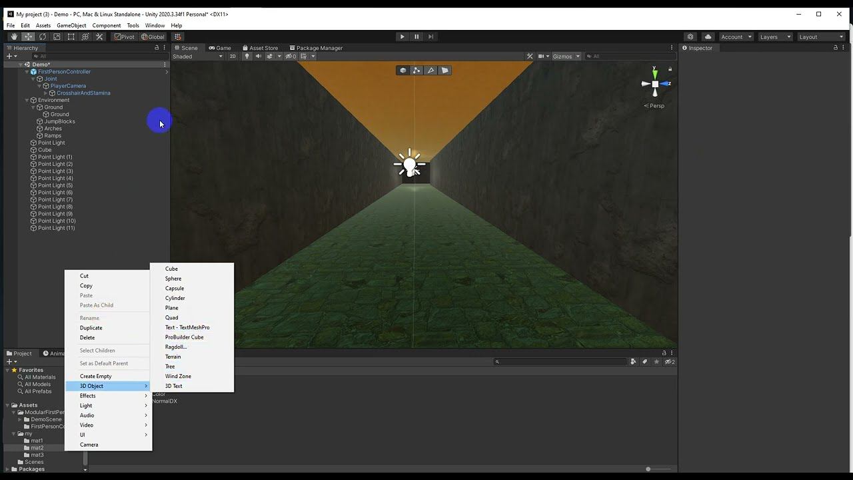Open the Light submenu in context menu

[109, 405]
